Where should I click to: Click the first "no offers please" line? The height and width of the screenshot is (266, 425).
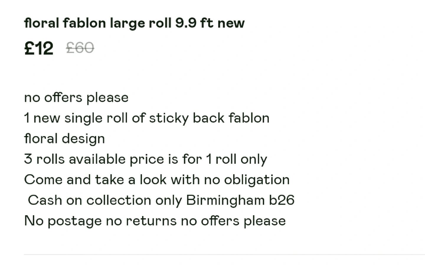click(76, 98)
